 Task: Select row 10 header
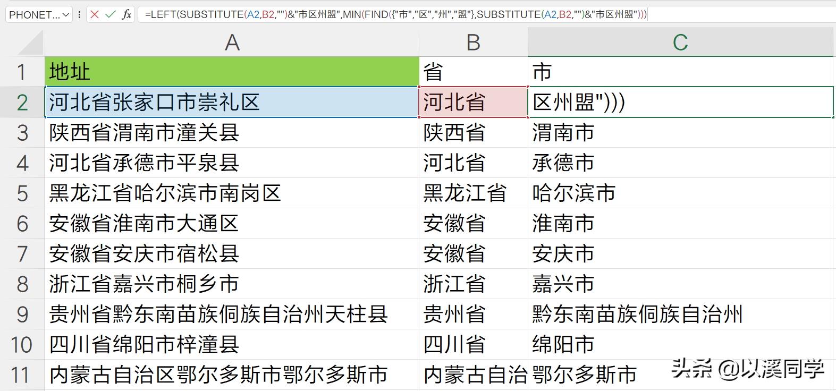[x=22, y=344]
